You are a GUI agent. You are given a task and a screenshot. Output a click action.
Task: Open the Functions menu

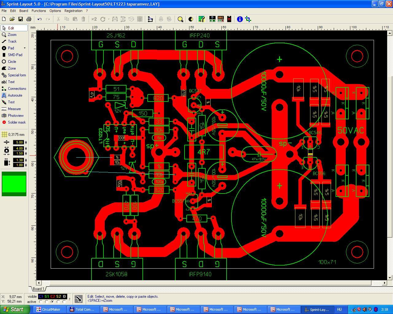[x=39, y=11]
